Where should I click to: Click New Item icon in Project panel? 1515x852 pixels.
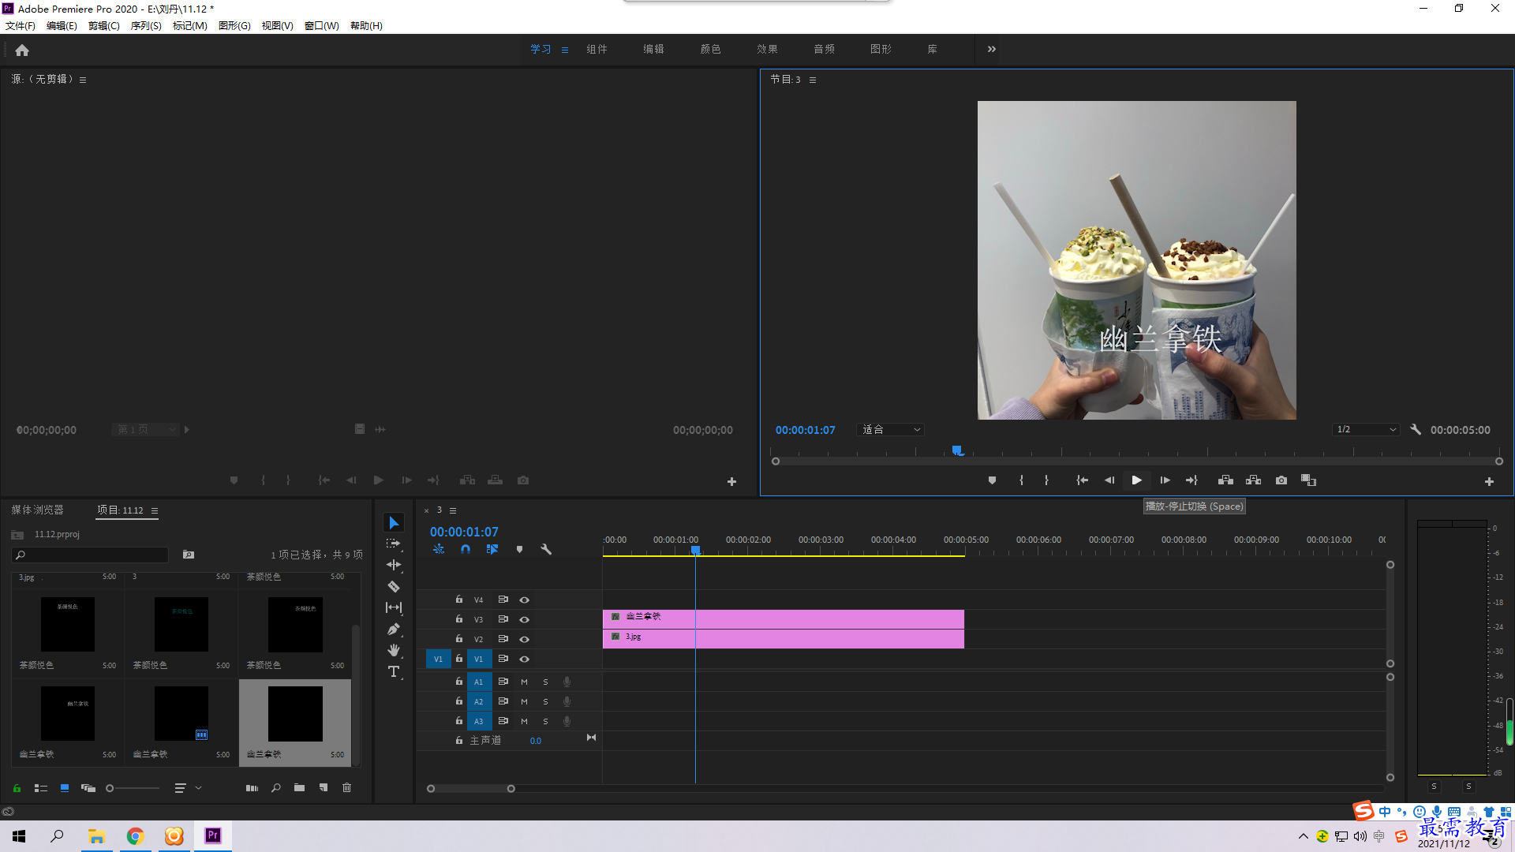point(324,787)
